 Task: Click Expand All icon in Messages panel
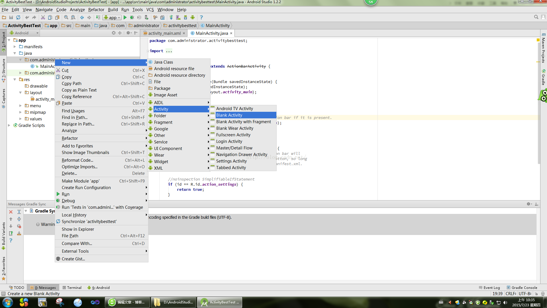point(19,212)
